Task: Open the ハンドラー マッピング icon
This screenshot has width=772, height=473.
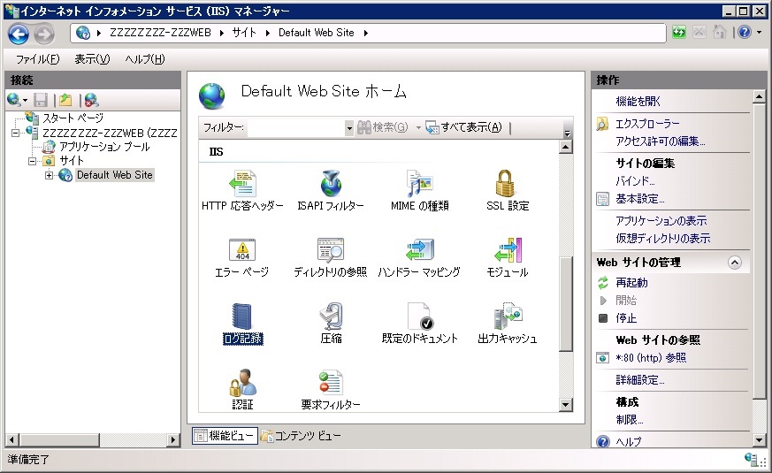Action: (418, 250)
